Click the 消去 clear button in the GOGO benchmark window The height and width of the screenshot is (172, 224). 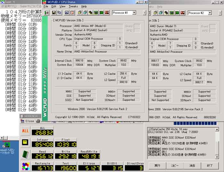(x=192, y=166)
